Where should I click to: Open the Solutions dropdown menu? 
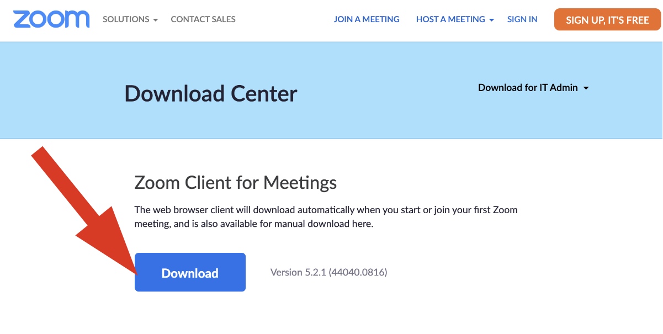(130, 19)
